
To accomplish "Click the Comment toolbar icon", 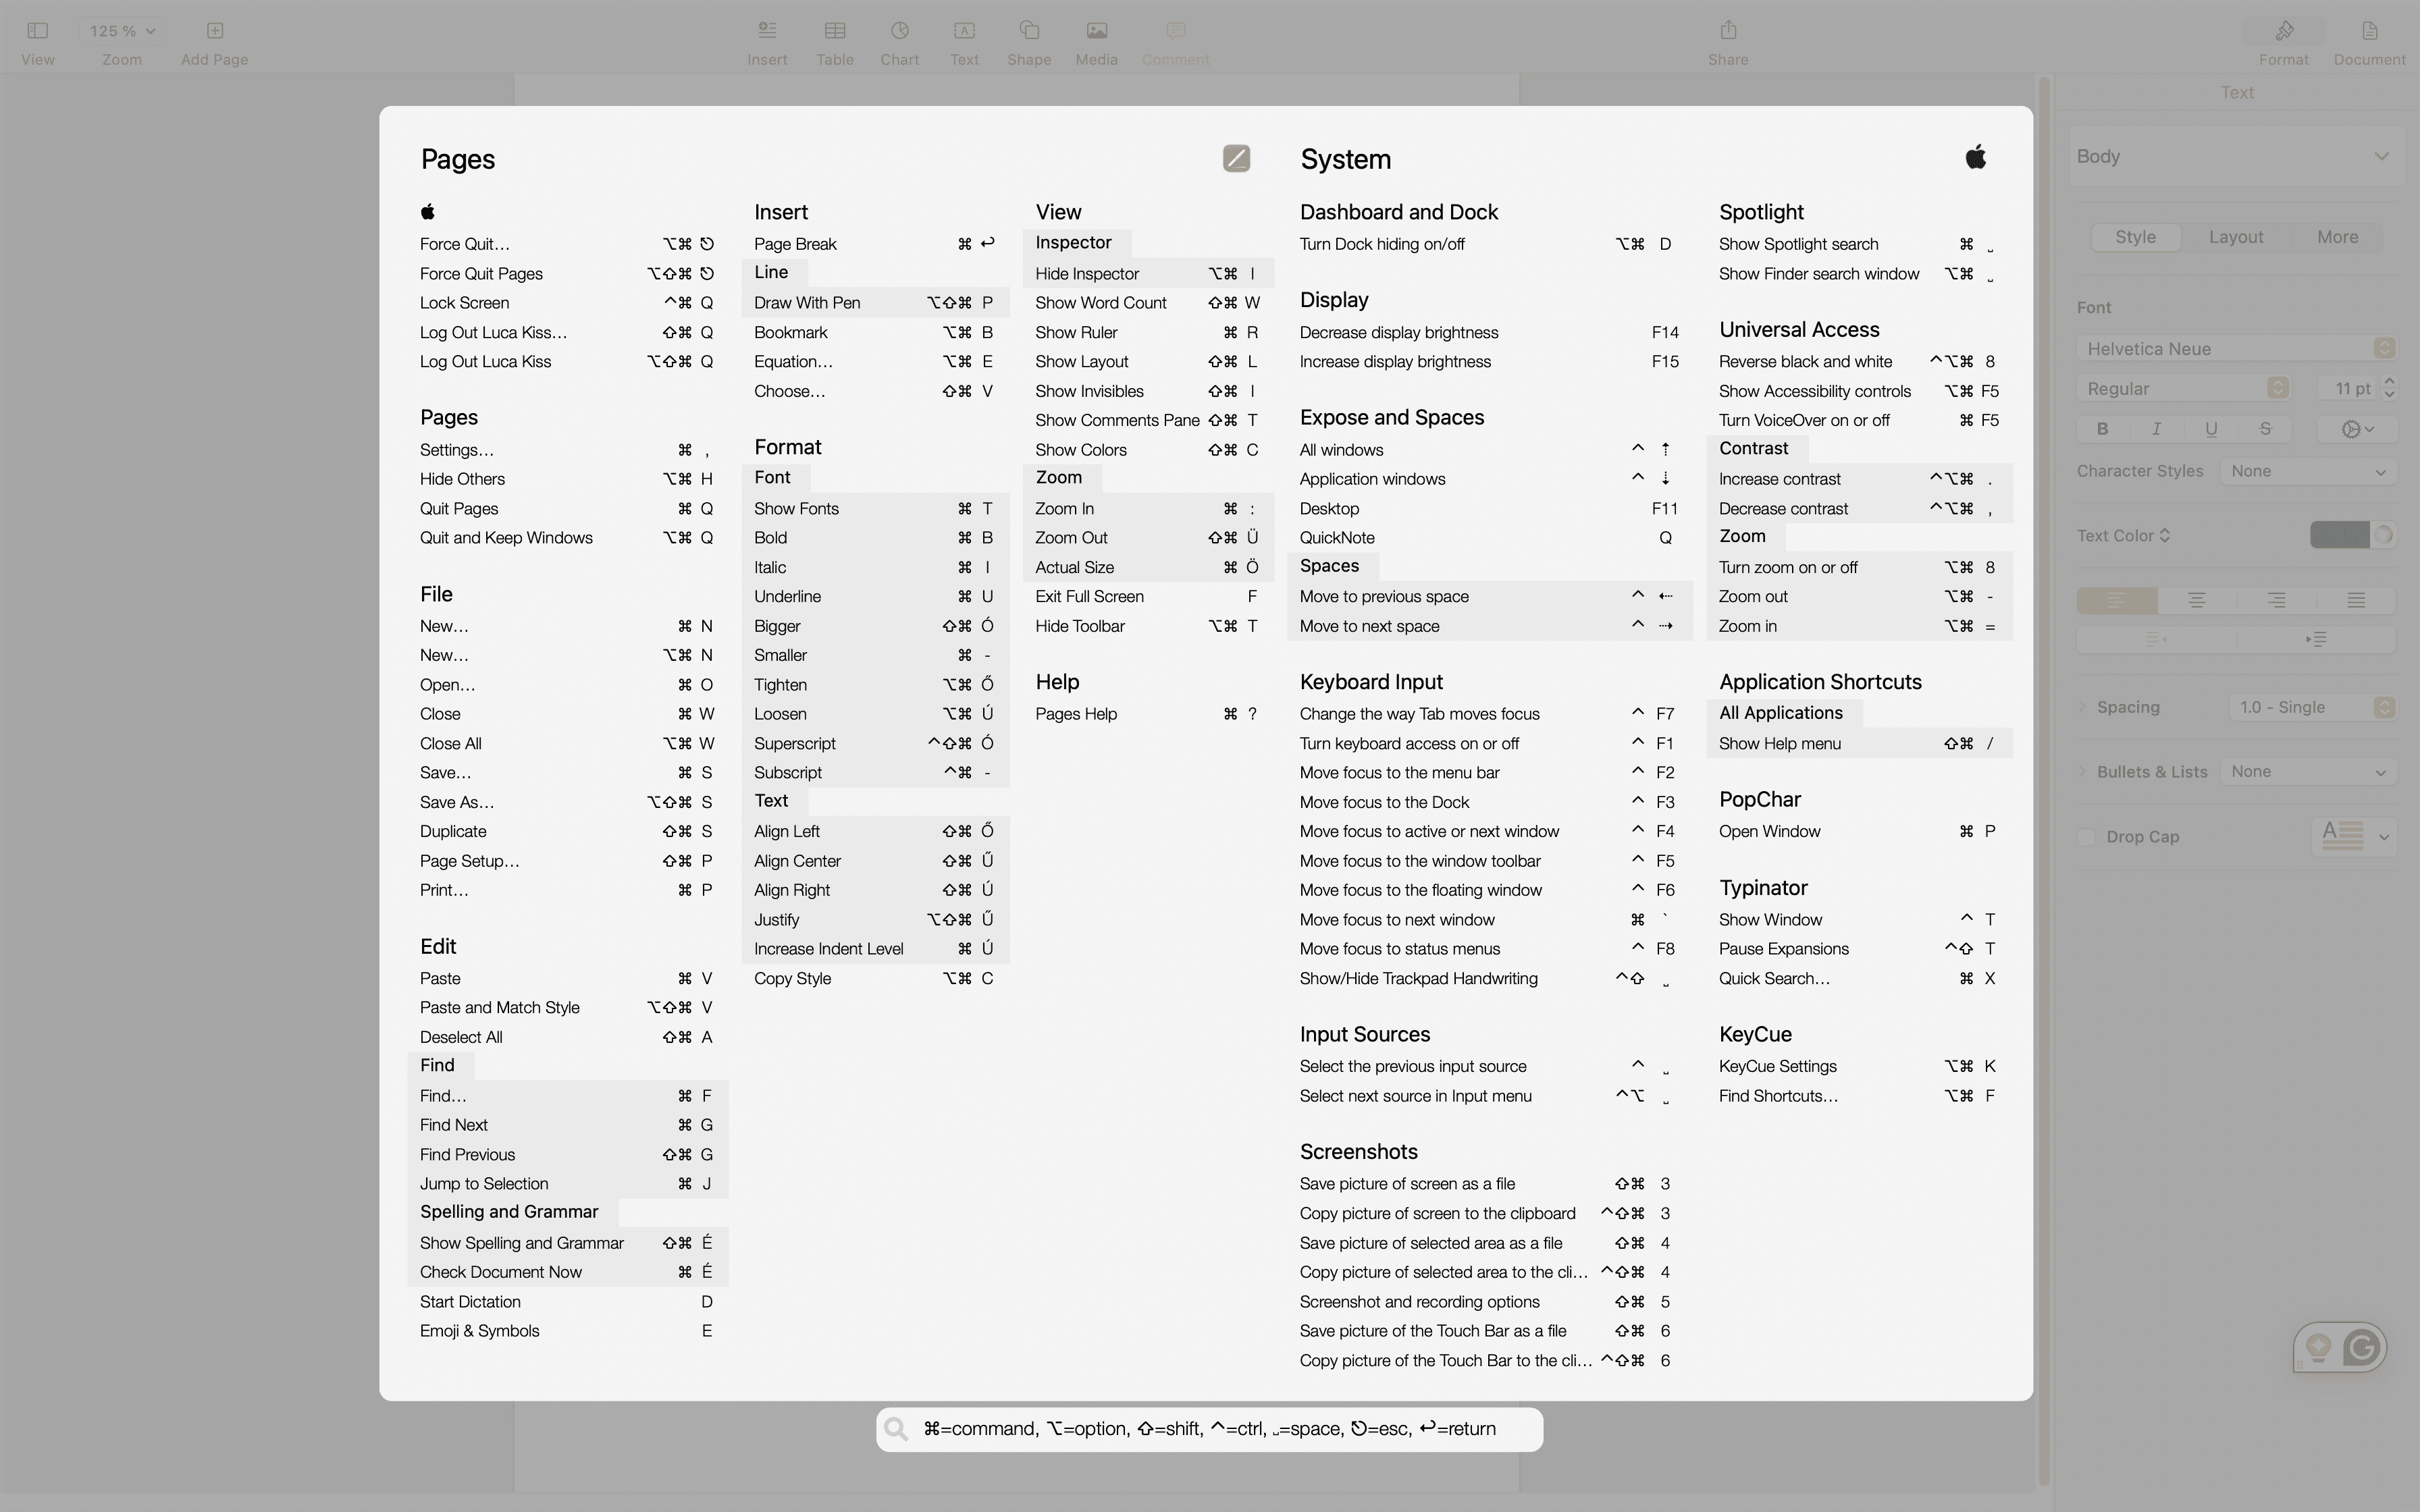I will point(1176,31).
